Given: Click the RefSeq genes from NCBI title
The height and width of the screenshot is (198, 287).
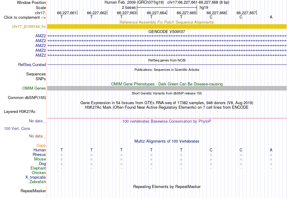Looking at the screenshot, I should (x=167, y=60).
